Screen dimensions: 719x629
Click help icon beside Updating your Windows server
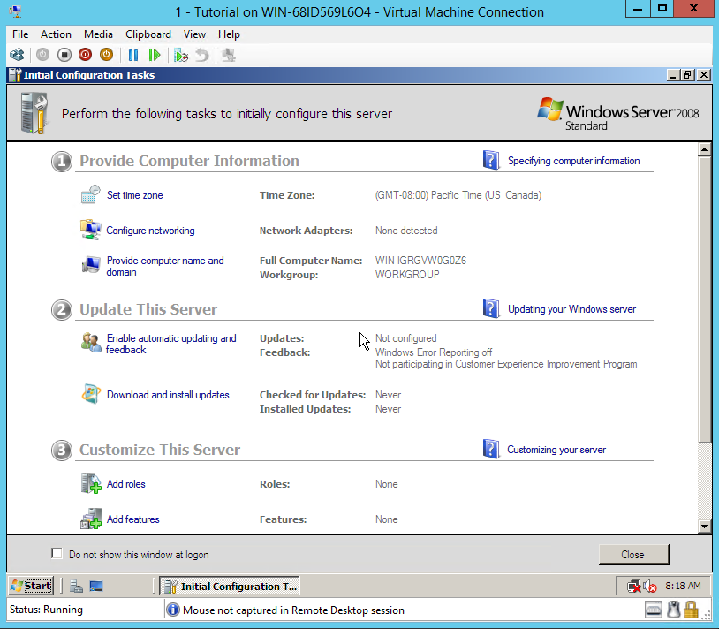(x=491, y=308)
